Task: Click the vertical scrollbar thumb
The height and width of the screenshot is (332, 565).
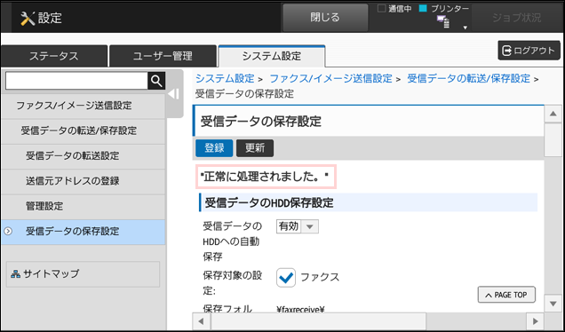Action: pyautogui.click(x=553, y=139)
